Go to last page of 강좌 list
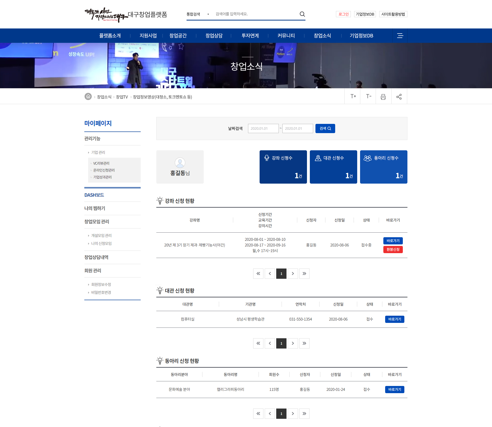Viewport: 492px width, 427px height. 304,274
